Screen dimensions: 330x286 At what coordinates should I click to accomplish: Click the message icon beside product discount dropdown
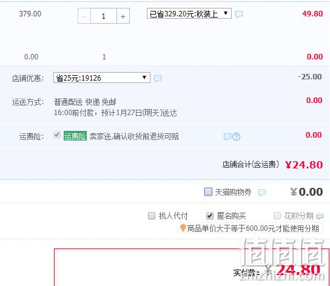point(239,15)
